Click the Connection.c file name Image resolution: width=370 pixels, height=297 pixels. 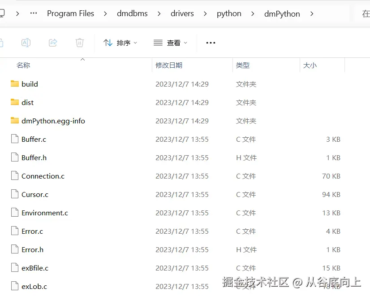[43, 176]
